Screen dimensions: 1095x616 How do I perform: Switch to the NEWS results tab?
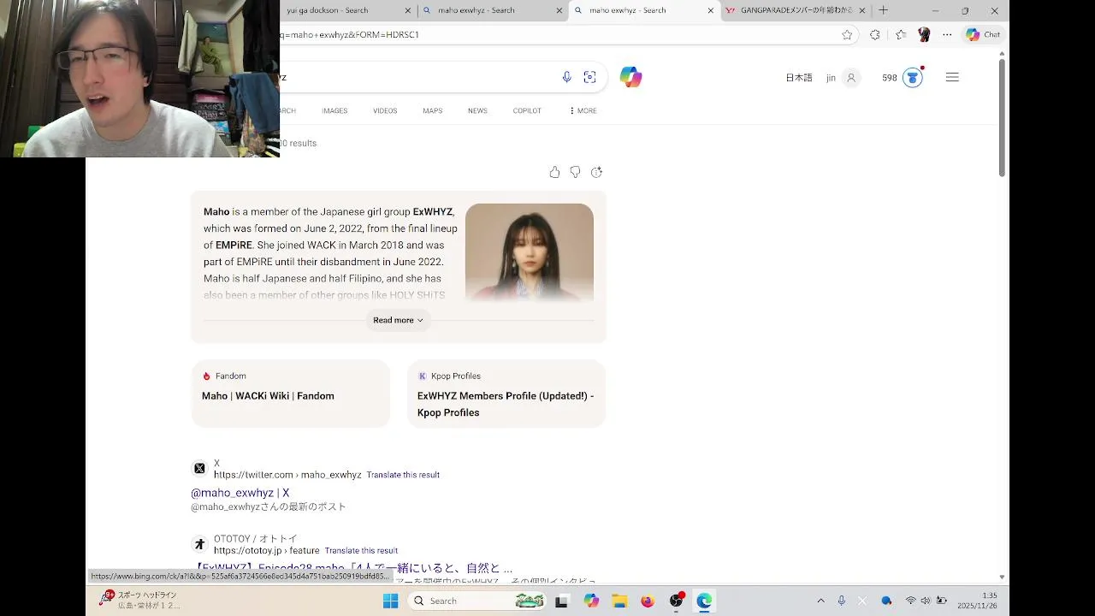coord(477,110)
